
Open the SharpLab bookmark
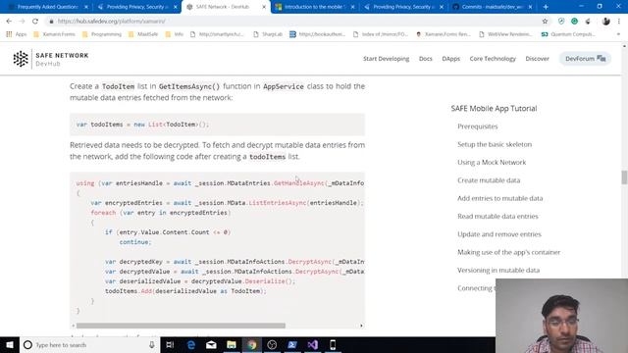pyautogui.click(x=268, y=34)
